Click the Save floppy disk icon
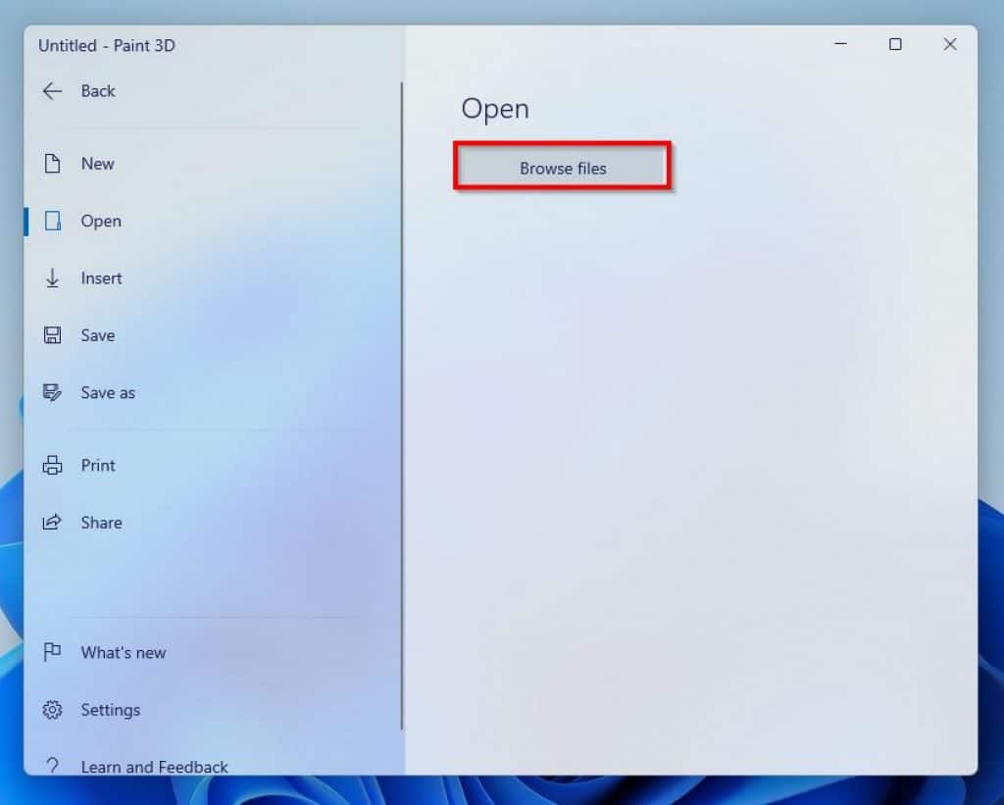Image resolution: width=1004 pixels, height=805 pixels. tap(52, 335)
